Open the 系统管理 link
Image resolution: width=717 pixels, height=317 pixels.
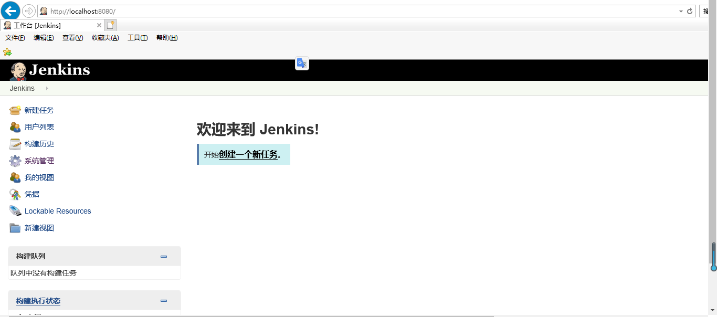(x=39, y=161)
